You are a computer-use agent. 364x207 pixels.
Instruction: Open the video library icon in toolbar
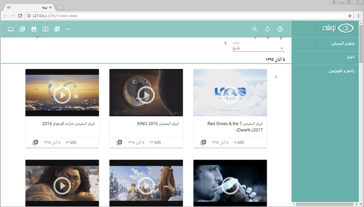pos(57,29)
